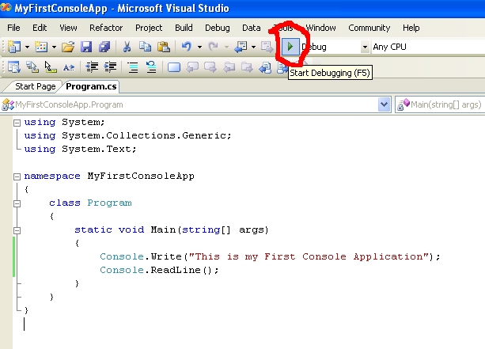
Task: Select the Program.cs tab
Action: (91, 86)
